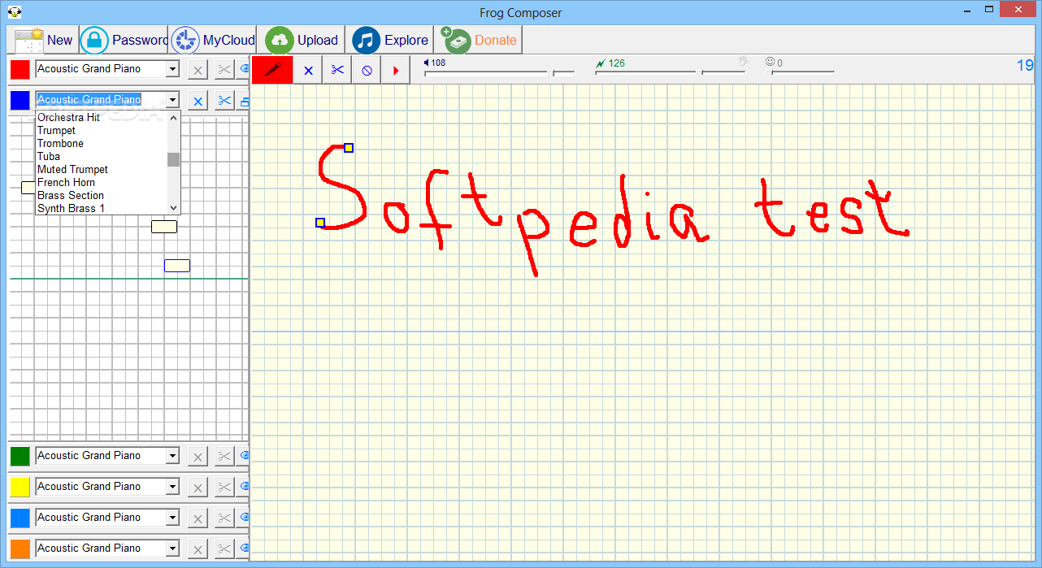
Task: Click instrument list scrollbar up arrow
Action: pos(173,117)
